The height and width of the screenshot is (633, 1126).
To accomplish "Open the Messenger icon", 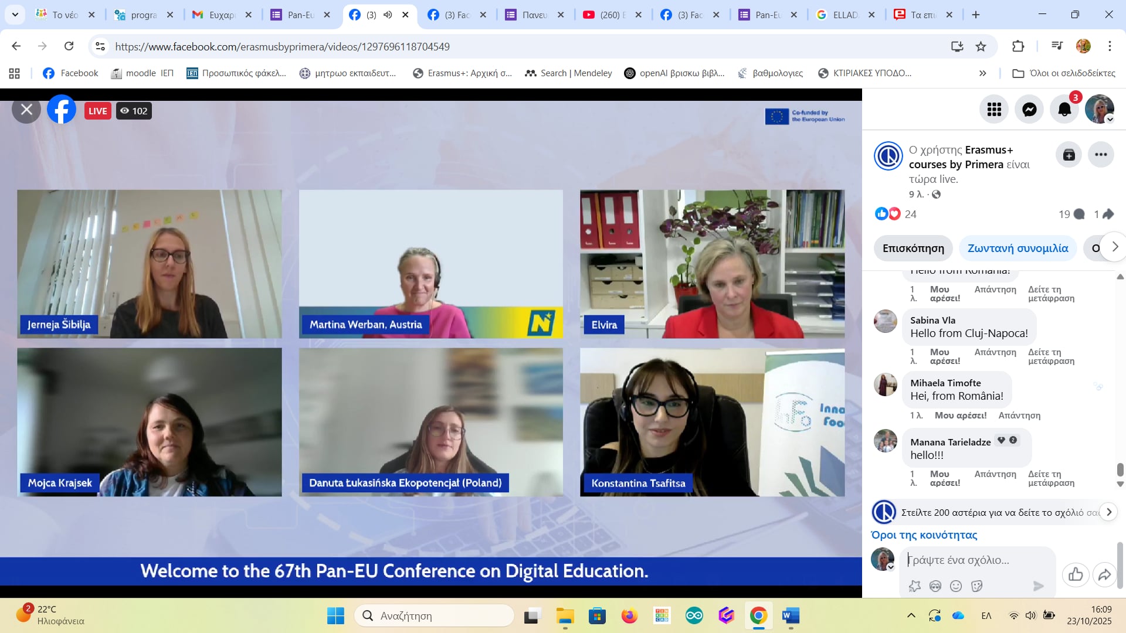I will pyautogui.click(x=1029, y=110).
